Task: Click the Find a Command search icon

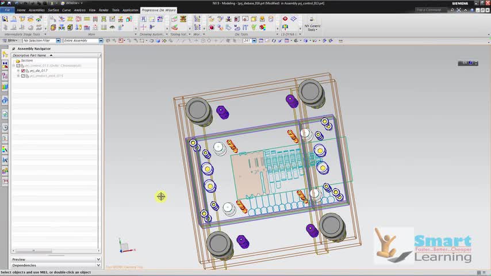Action: pyautogui.click(x=452, y=10)
